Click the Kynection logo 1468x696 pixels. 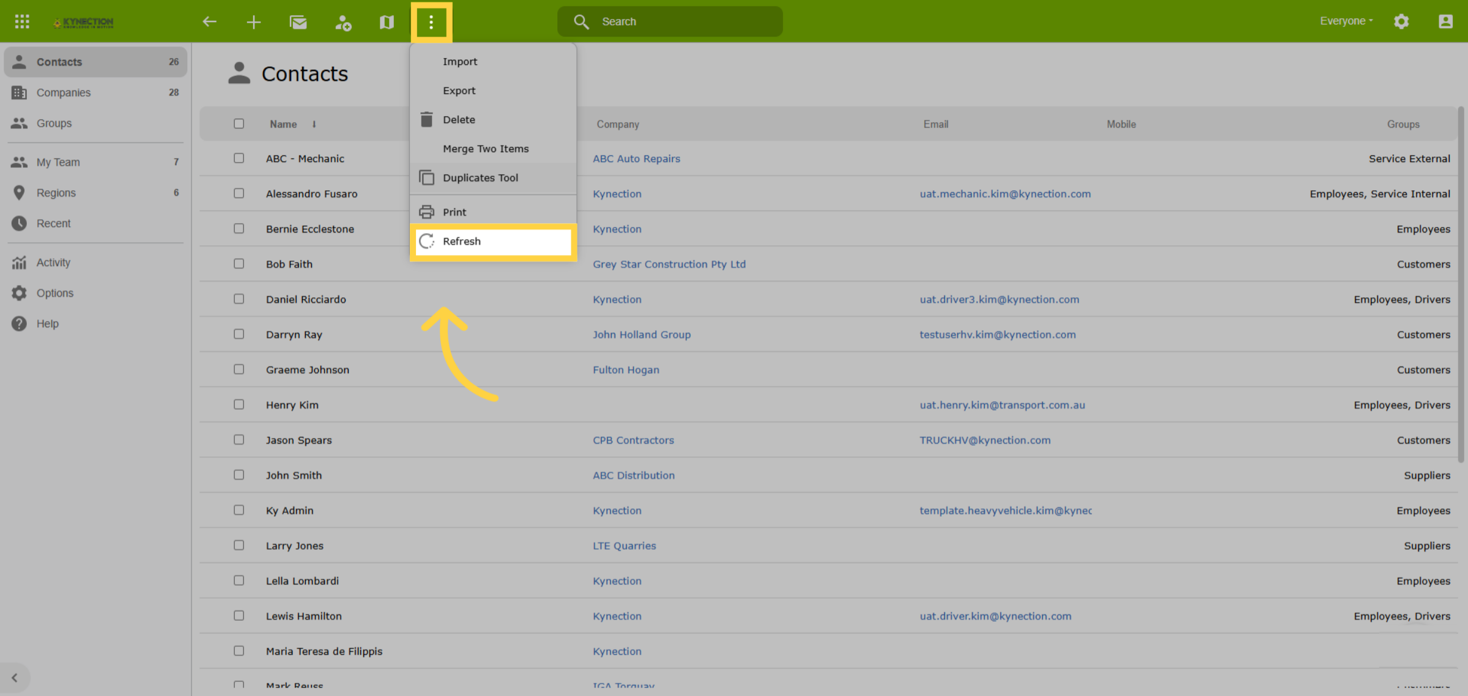pyautogui.click(x=84, y=22)
